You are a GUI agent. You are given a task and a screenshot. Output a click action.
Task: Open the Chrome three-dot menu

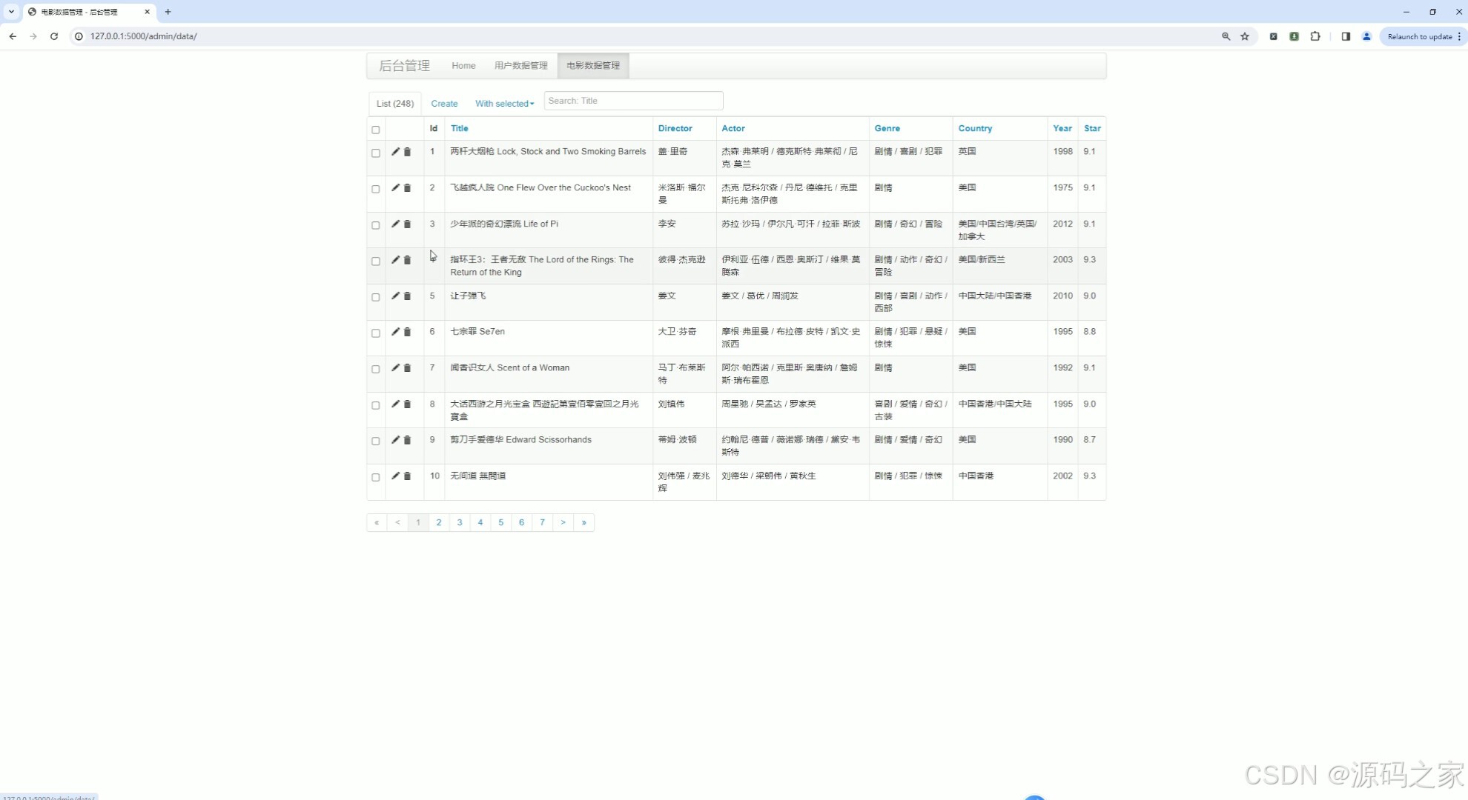click(1459, 36)
